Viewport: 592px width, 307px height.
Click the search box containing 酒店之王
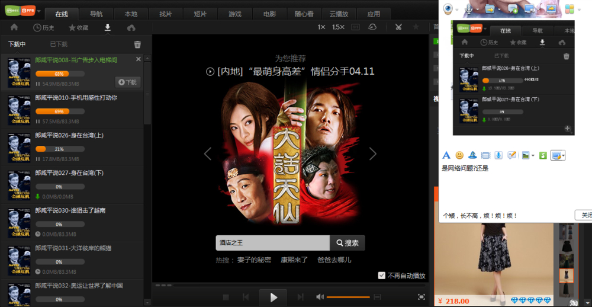pos(272,243)
